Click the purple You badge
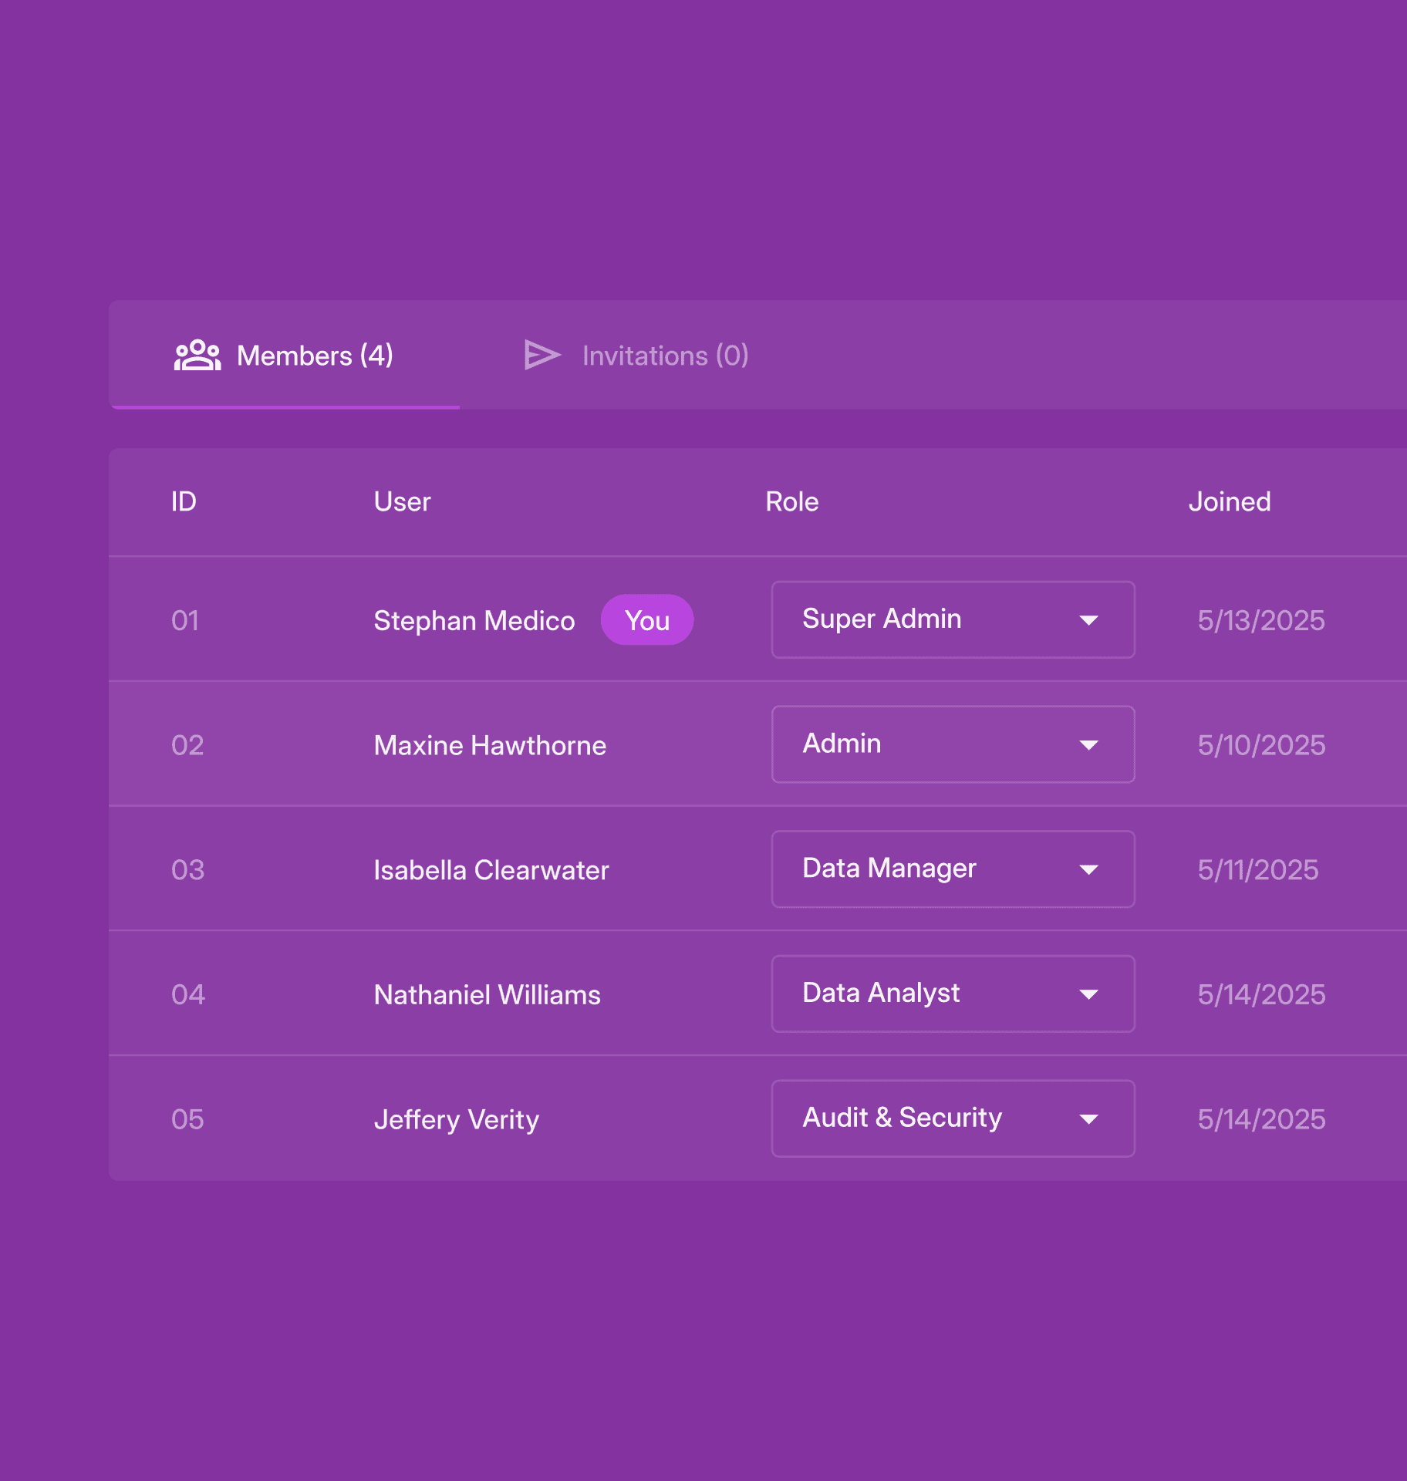1407x1481 pixels. coord(647,619)
